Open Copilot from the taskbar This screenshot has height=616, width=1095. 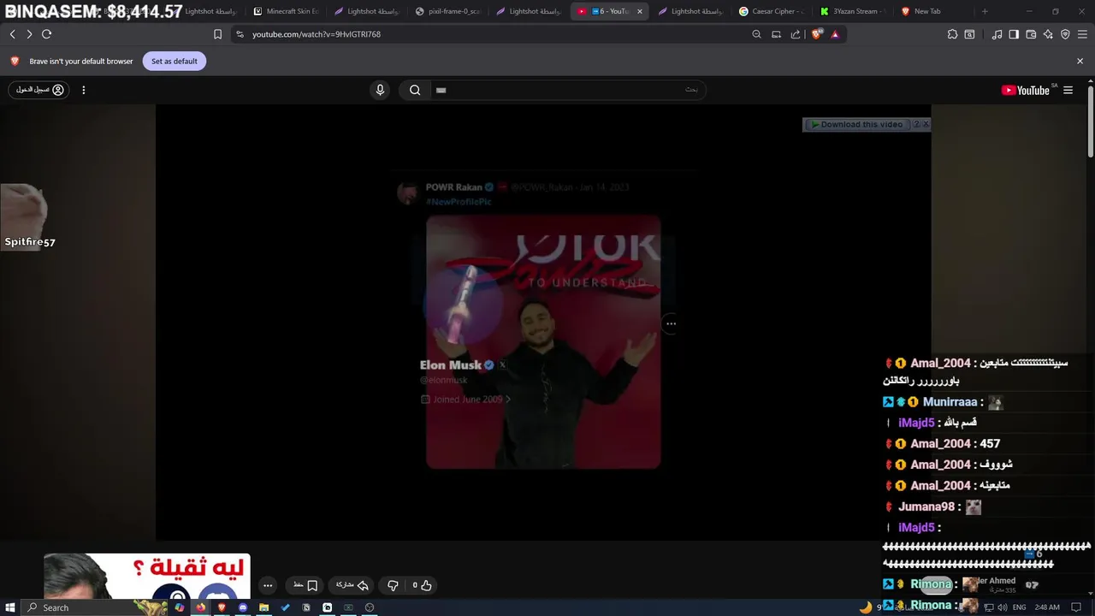click(179, 607)
